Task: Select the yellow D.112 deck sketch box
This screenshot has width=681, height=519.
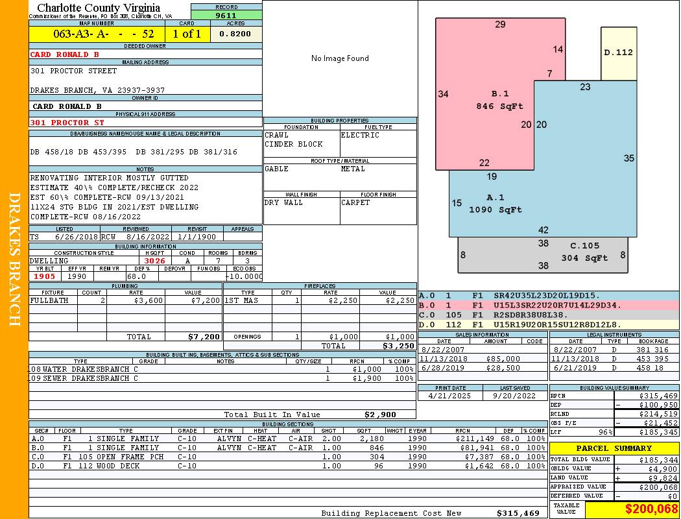Action: 618,52
